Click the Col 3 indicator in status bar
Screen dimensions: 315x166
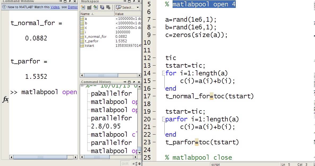click(303, 164)
